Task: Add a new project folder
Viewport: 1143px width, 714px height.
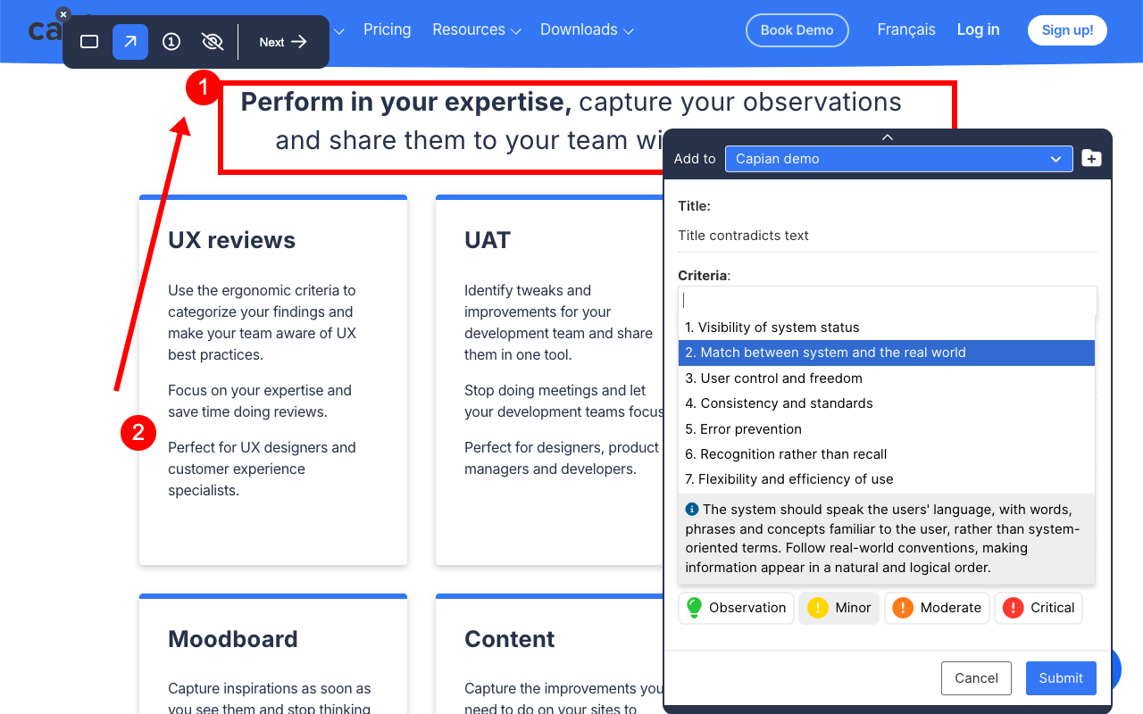Action: click(1091, 159)
